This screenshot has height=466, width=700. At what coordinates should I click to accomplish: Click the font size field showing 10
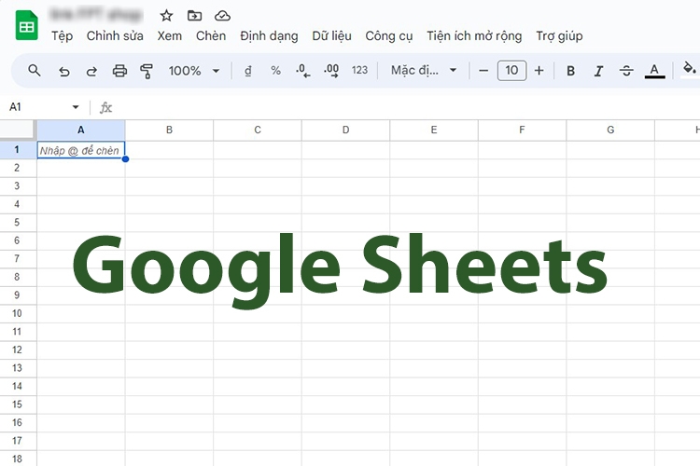(x=511, y=71)
